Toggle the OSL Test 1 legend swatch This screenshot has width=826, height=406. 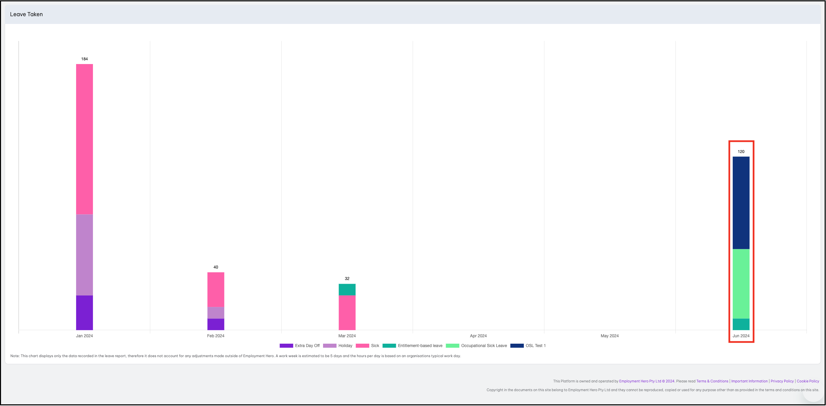pos(517,346)
